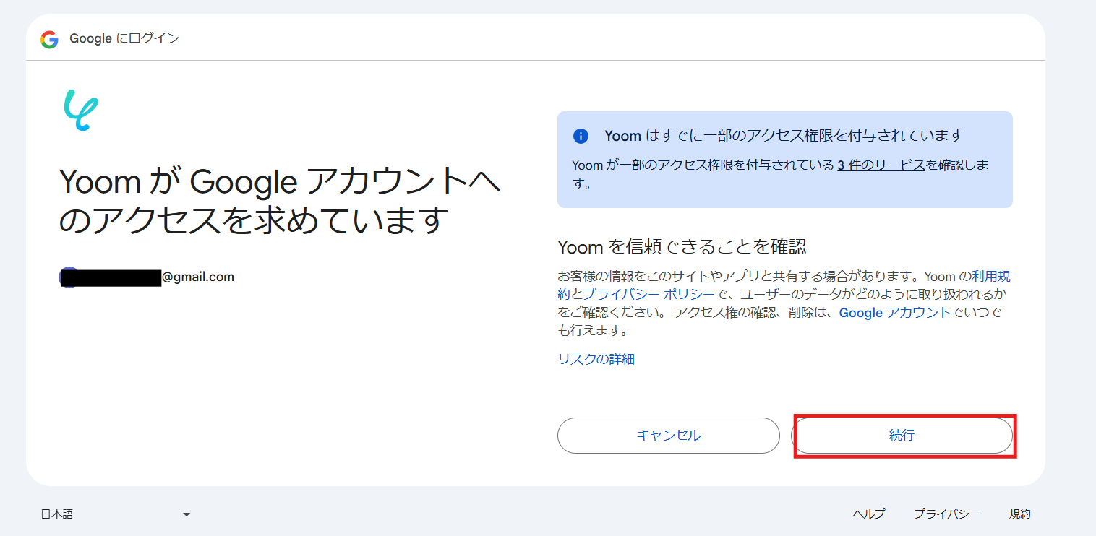This screenshot has width=1096, height=536.
Task: Click the Yoom app logo
Action: [80, 111]
